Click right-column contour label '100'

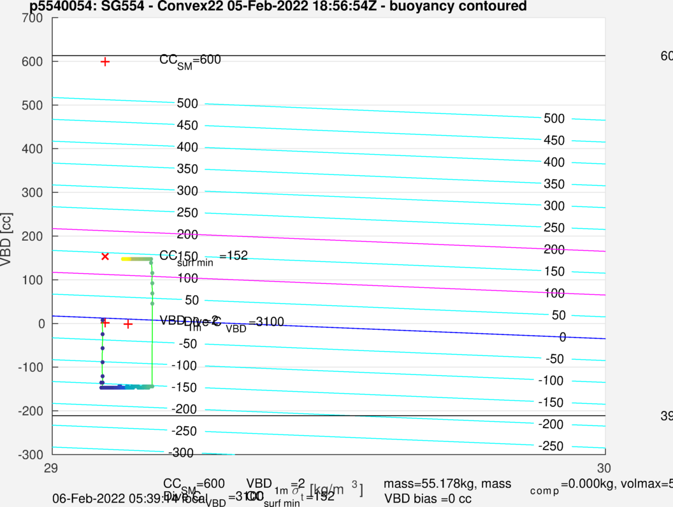[554, 294]
